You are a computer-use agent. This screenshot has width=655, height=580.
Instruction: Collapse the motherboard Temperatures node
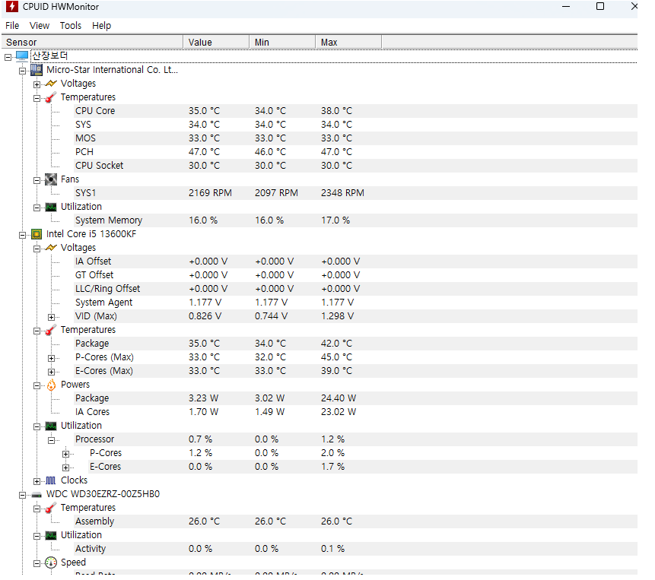[37, 99]
